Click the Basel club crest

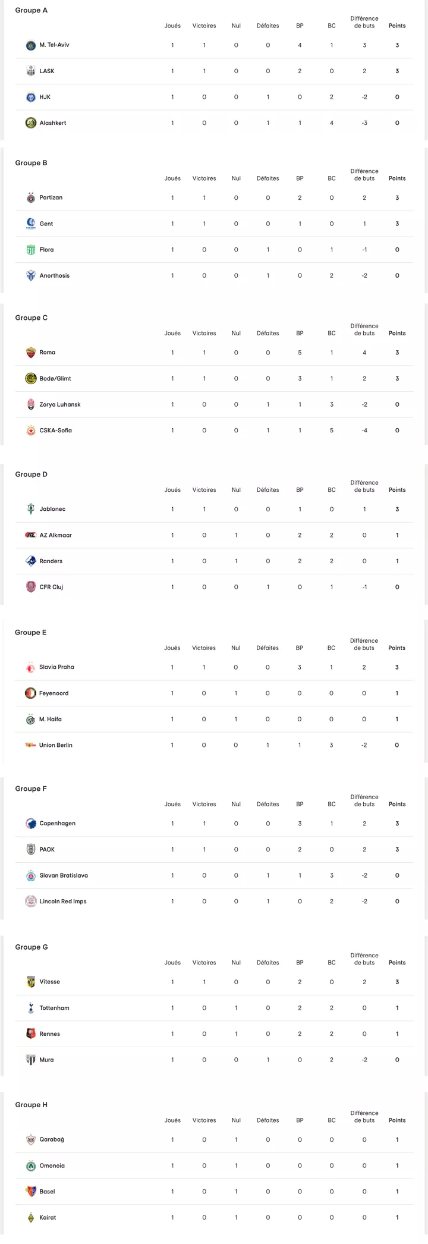[x=31, y=1192]
